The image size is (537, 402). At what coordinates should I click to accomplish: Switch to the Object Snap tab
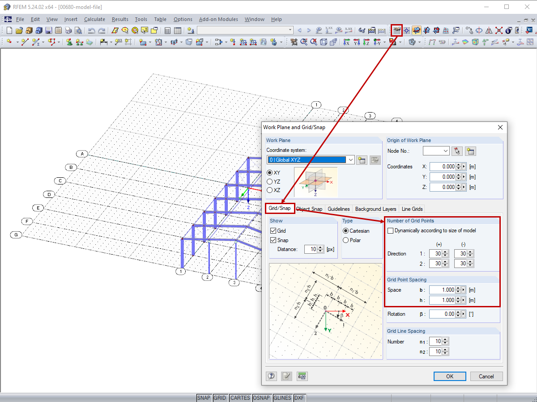(309, 209)
